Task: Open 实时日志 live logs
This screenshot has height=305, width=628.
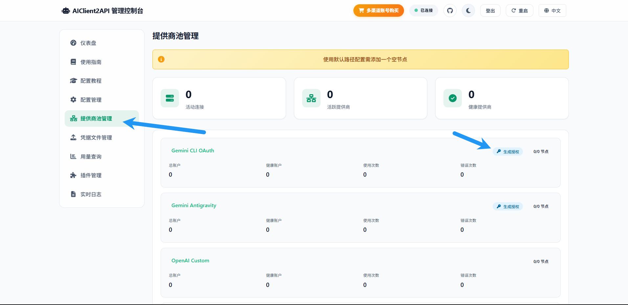Action: pyautogui.click(x=91, y=194)
